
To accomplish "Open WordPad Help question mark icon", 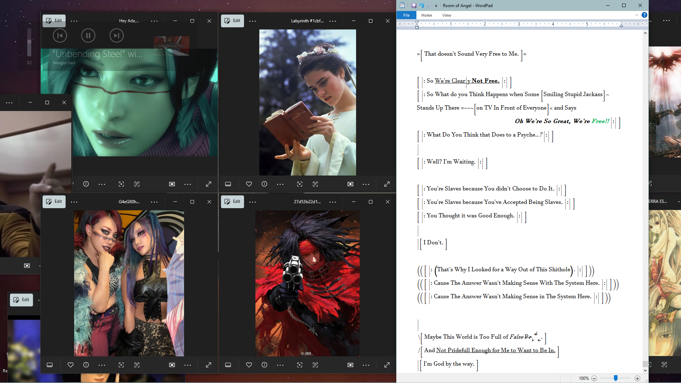I will (x=644, y=15).
